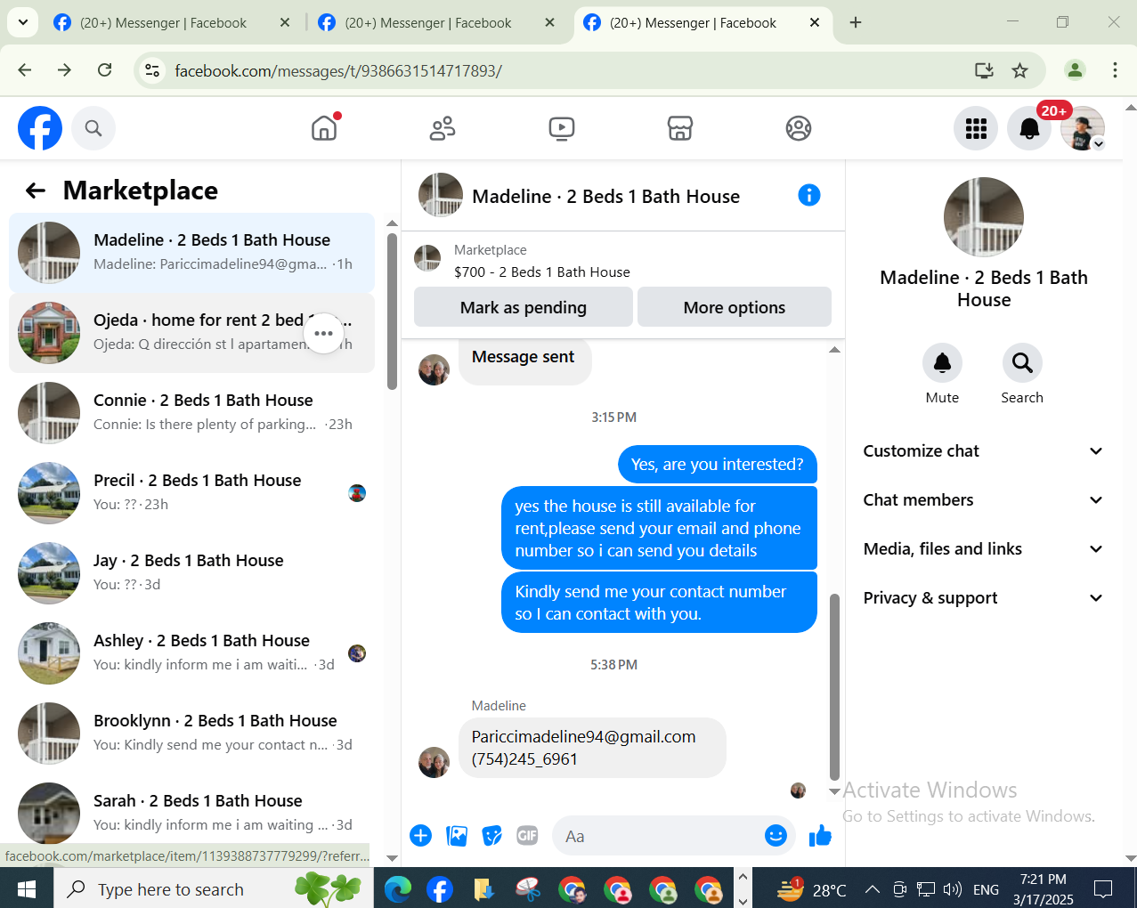Show hidden system tray icons chevron
The height and width of the screenshot is (908, 1137).
tap(873, 889)
